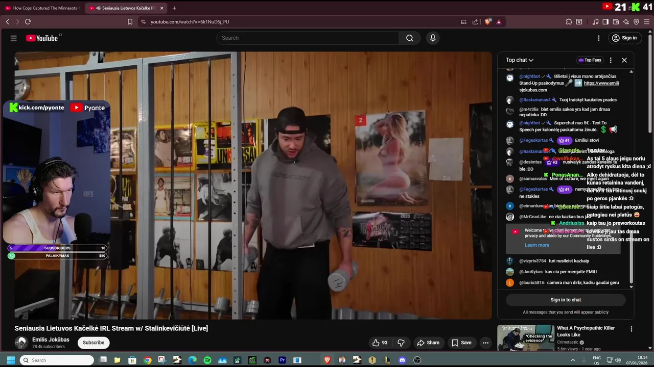Click the Windows taskbar search box

point(57,360)
